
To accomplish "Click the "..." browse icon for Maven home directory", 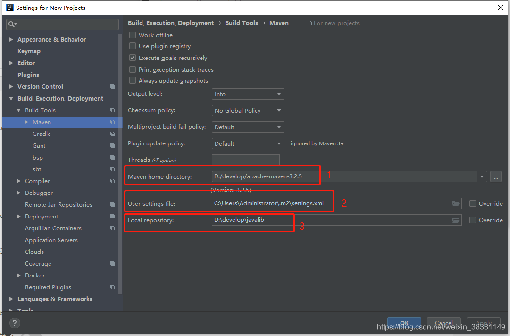I will pyautogui.click(x=495, y=176).
